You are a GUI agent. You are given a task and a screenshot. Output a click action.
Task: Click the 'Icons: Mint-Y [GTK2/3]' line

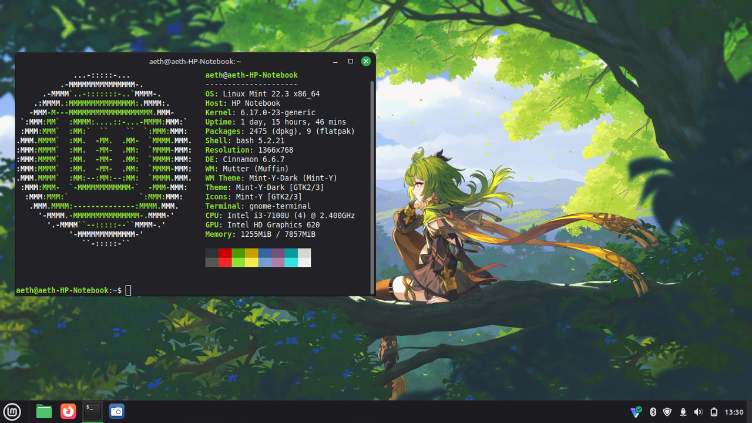click(x=254, y=197)
